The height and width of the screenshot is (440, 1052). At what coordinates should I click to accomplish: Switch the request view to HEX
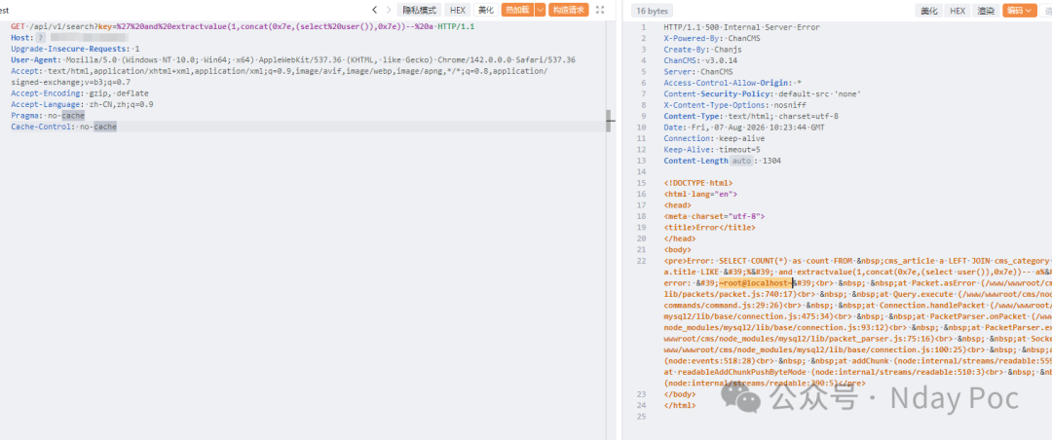[458, 10]
